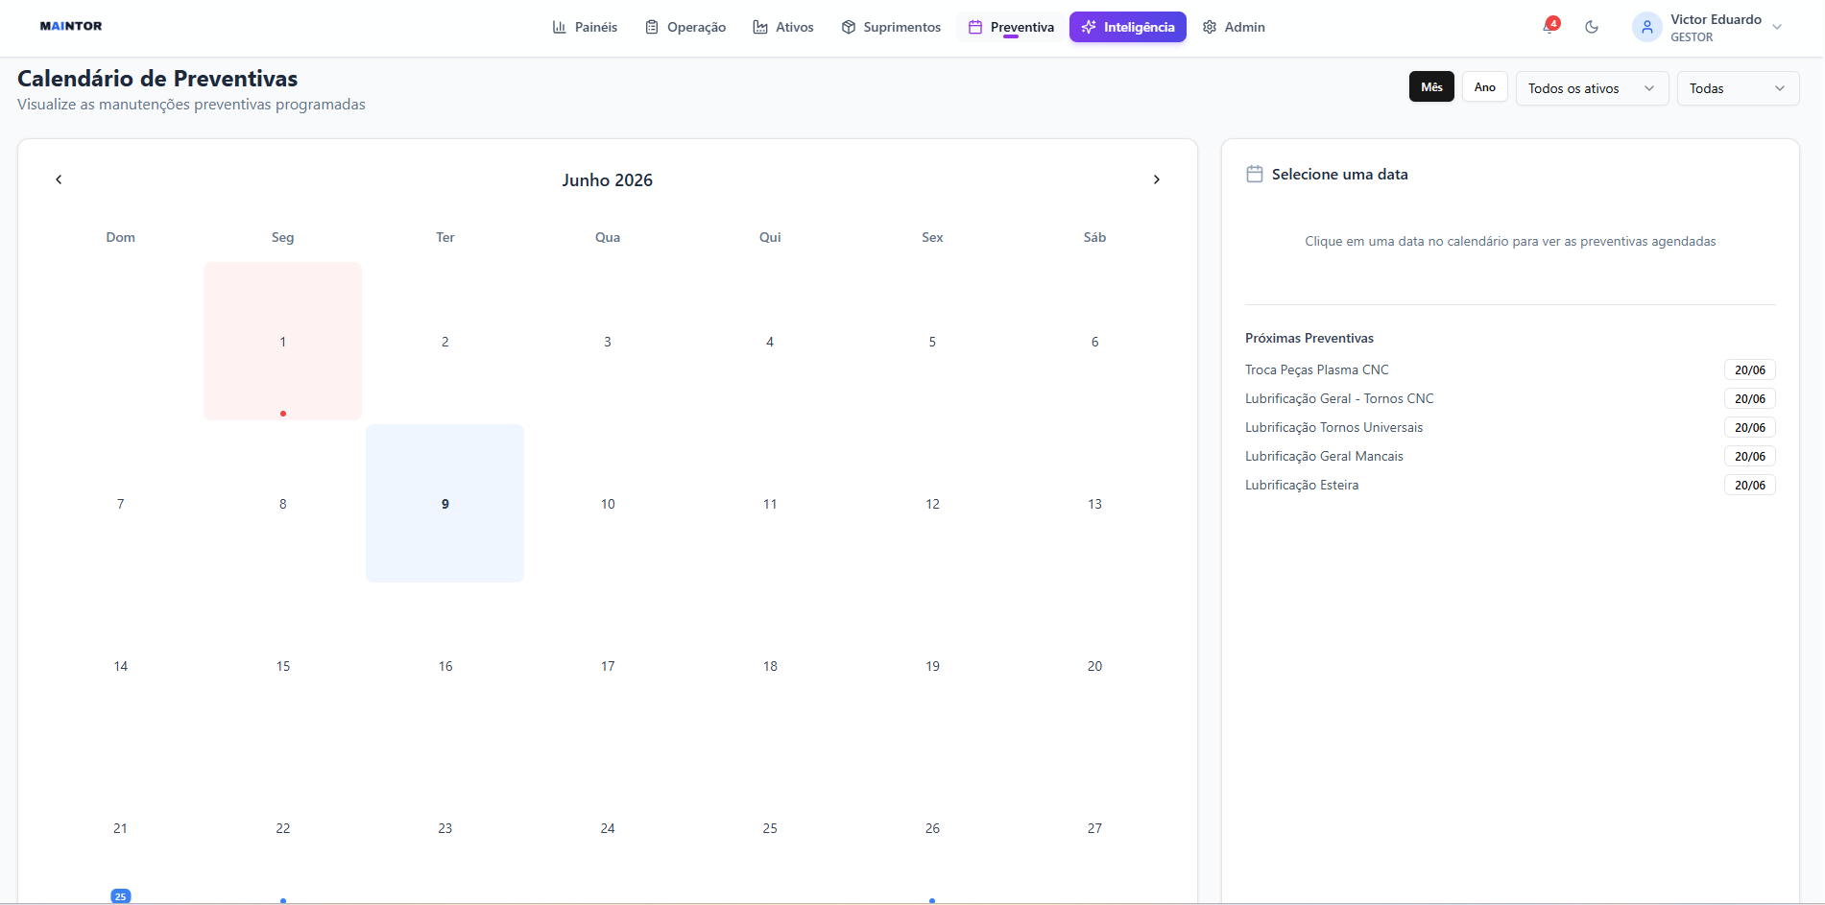Click the user avatar icon
Viewport: 1825px width, 905px height.
pos(1647,27)
